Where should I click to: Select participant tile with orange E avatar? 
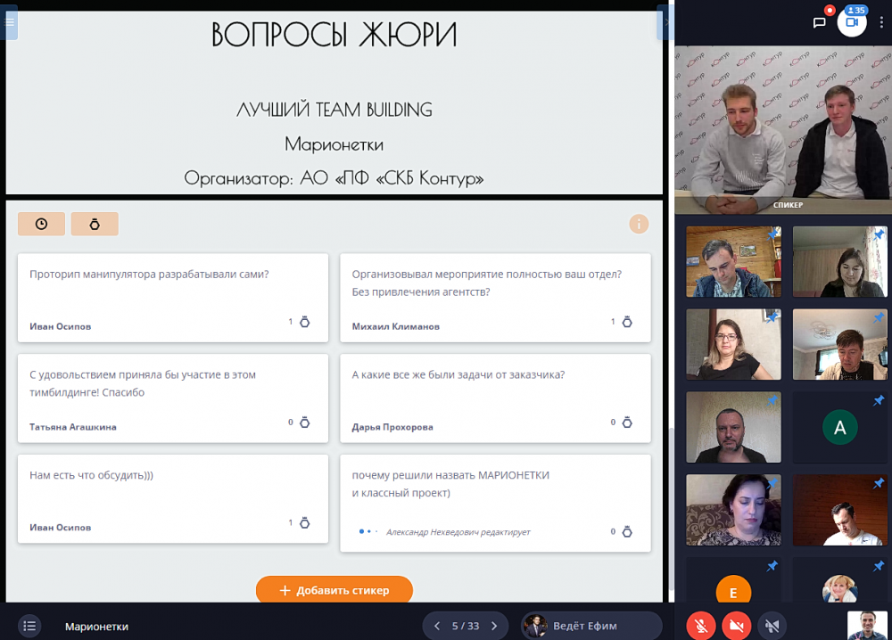click(x=733, y=579)
